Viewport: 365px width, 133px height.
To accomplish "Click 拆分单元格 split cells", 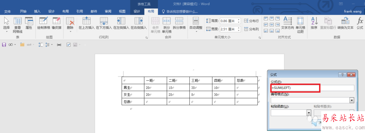I will click(x=167, y=25).
